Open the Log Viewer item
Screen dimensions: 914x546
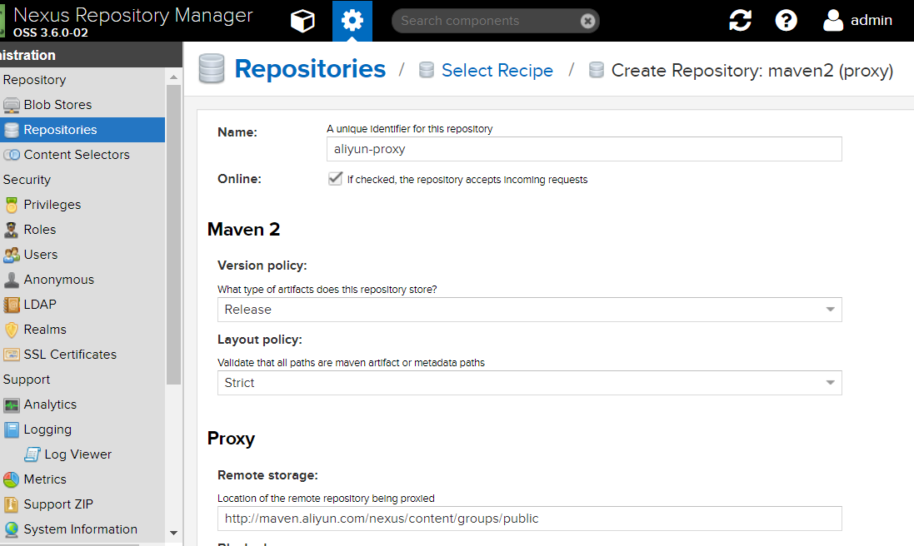(x=77, y=454)
